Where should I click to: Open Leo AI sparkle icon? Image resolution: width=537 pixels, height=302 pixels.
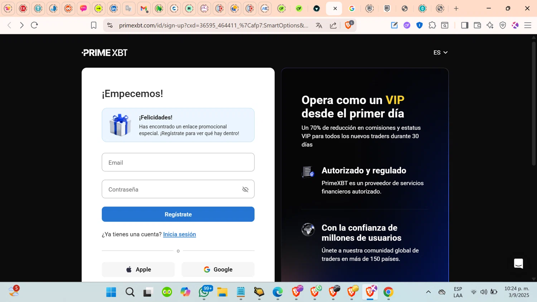(490, 25)
